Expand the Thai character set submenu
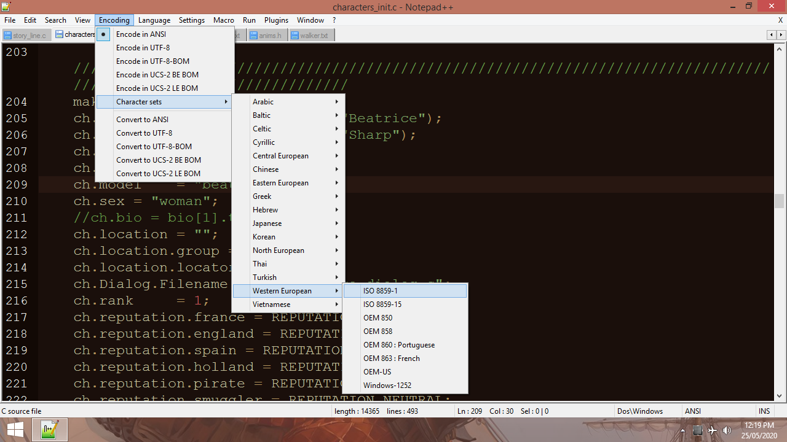 pos(288,264)
